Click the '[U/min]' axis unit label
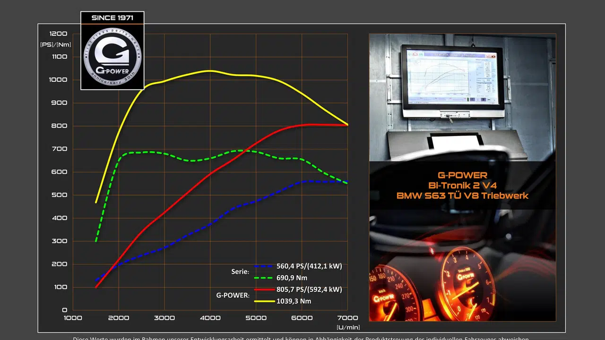The width and height of the screenshot is (605, 340). click(x=348, y=327)
